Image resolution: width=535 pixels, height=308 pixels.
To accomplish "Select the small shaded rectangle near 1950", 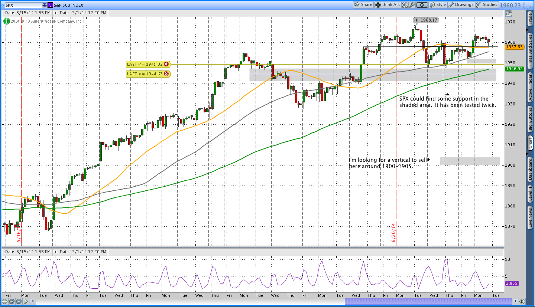I will click(481, 61).
